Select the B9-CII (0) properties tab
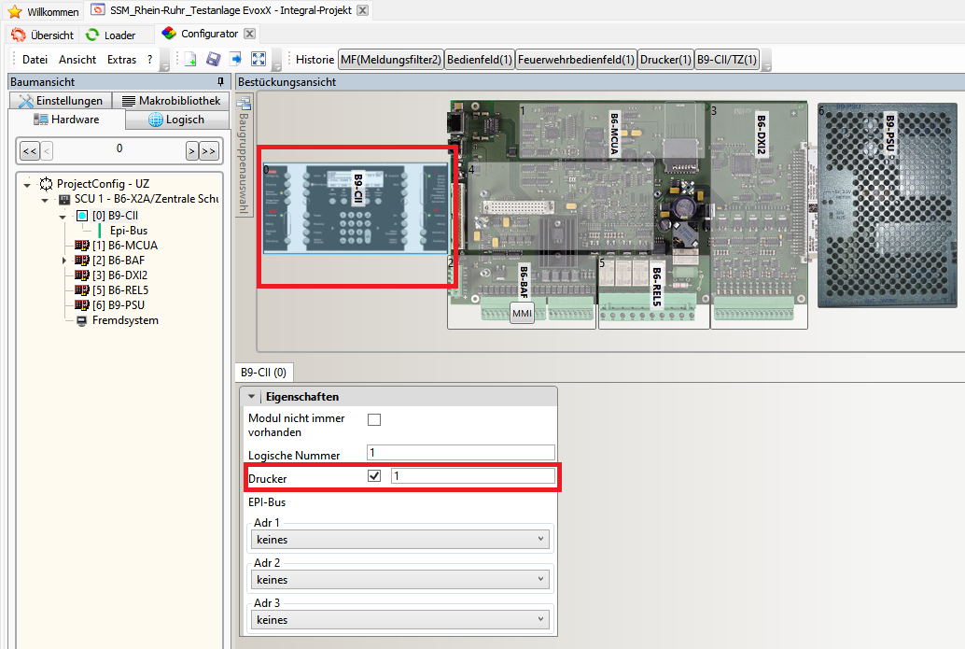The image size is (965, 649). pos(263,373)
